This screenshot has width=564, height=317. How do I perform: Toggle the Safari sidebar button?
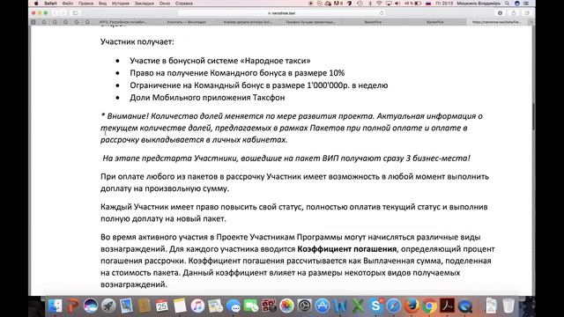[75, 13]
